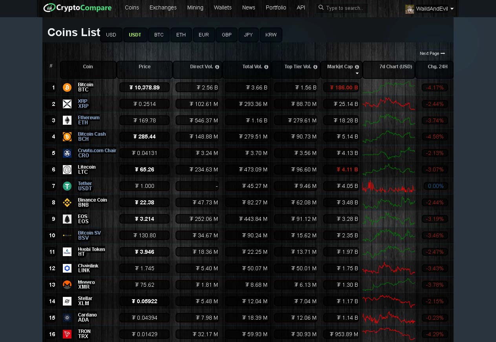This screenshot has width=496, height=342.
Task: Open the Ethereum coin link
Action: point(89,118)
